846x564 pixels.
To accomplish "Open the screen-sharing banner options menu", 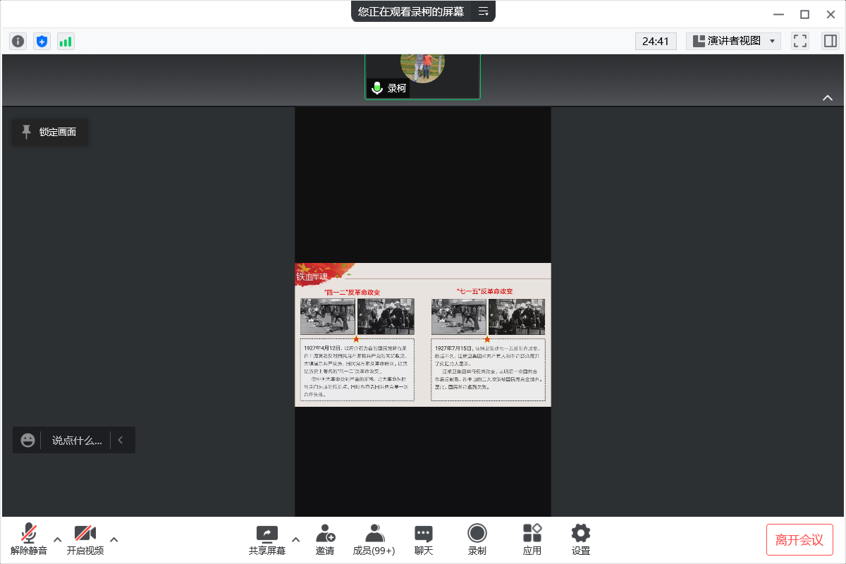I will [483, 11].
